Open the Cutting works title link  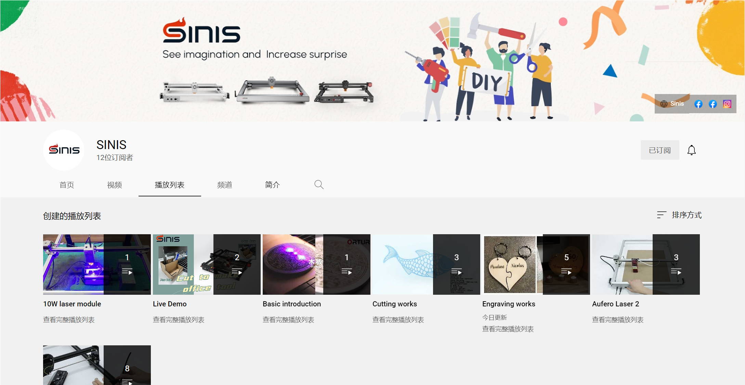tap(395, 304)
